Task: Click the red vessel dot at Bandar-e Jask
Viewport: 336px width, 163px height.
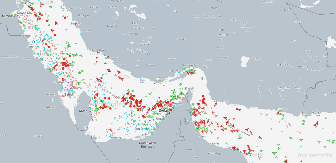Action: (216, 104)
